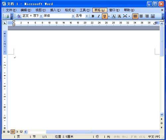Toggle Underline formatting button

click(x=105, y=16)
